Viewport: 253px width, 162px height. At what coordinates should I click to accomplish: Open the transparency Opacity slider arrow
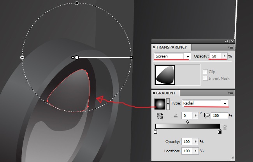point(224,56)
